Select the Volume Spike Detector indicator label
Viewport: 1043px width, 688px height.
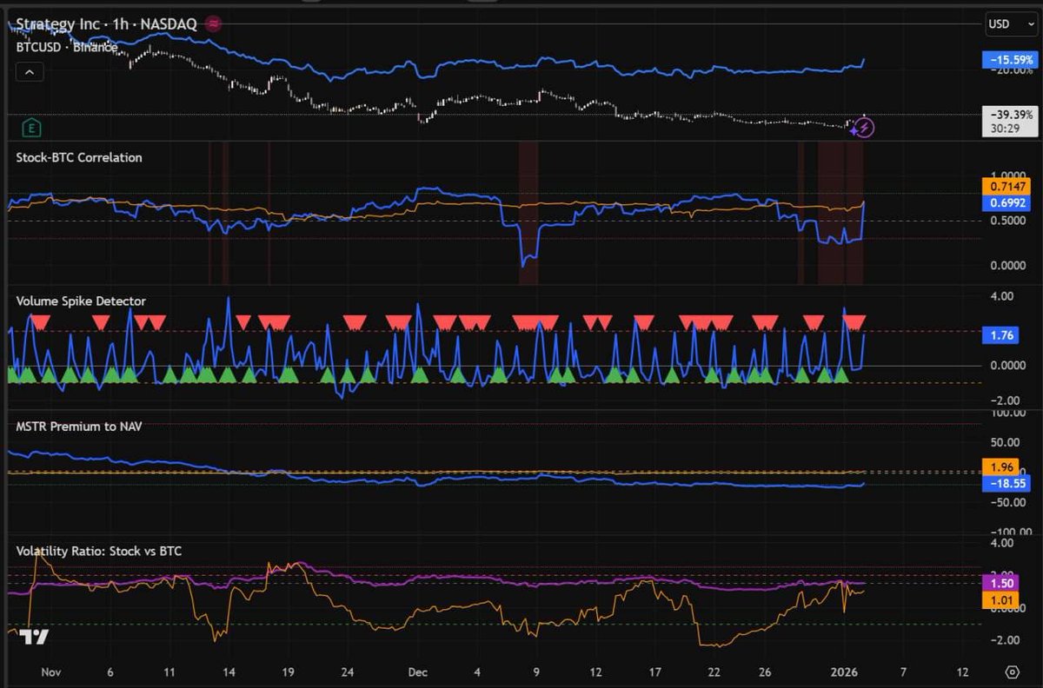coord(81,301)
